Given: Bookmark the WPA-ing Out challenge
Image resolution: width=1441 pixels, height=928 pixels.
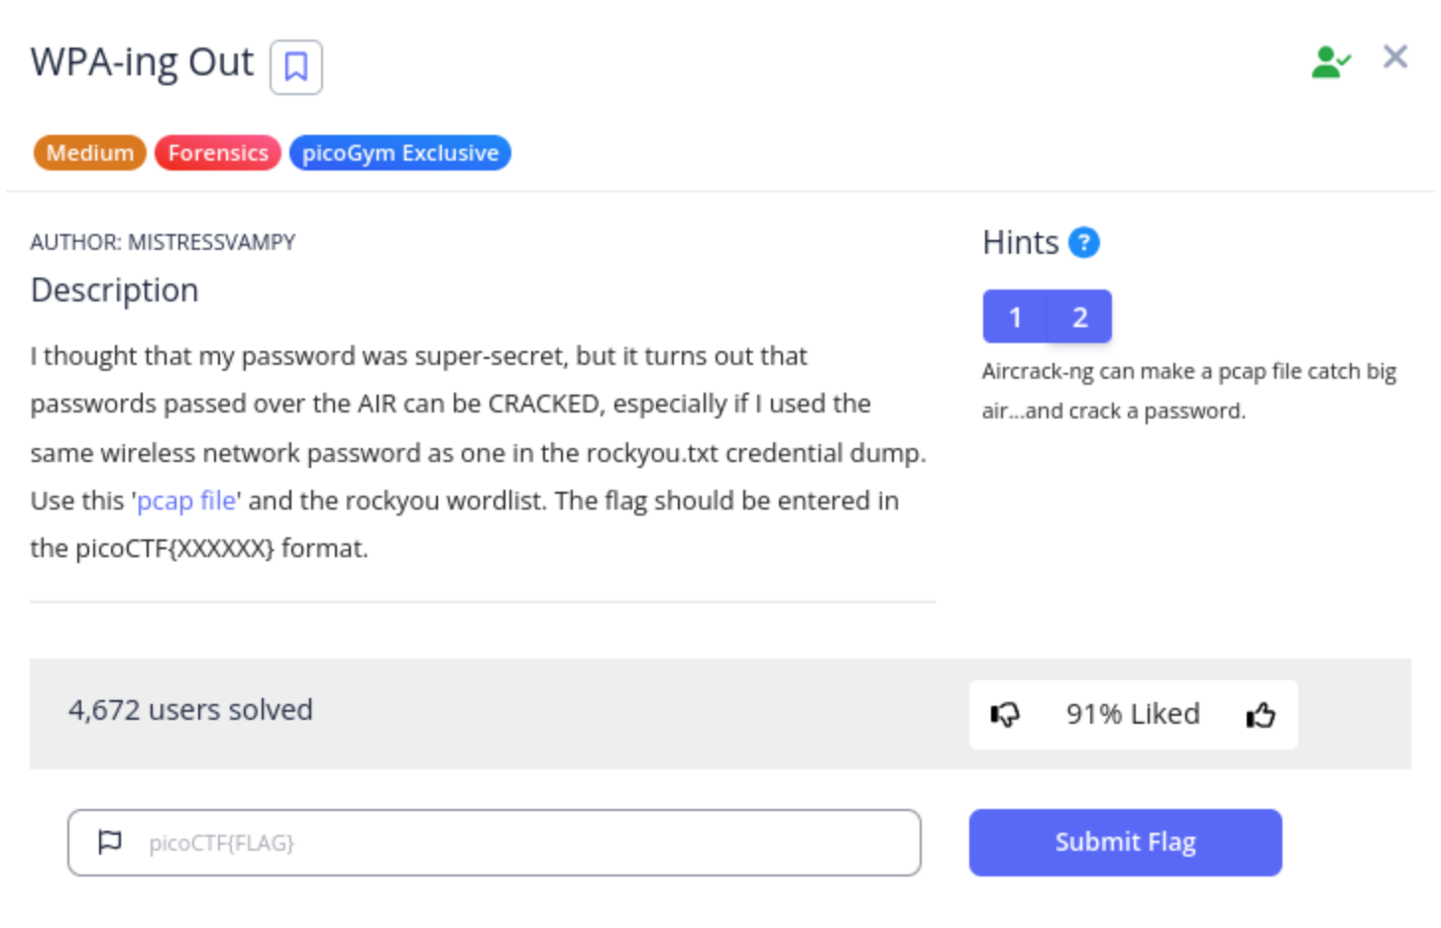Looking at the screenshot, I should [x=295, y=66].
